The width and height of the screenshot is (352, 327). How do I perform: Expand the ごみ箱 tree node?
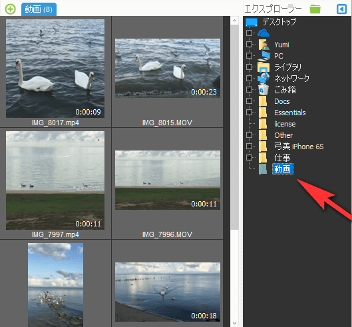[x=249, y=90]
